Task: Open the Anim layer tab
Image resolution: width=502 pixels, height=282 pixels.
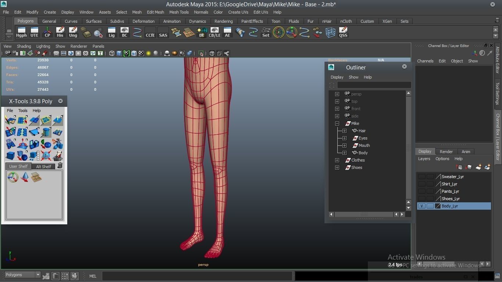Action: [x=466, y=152]
